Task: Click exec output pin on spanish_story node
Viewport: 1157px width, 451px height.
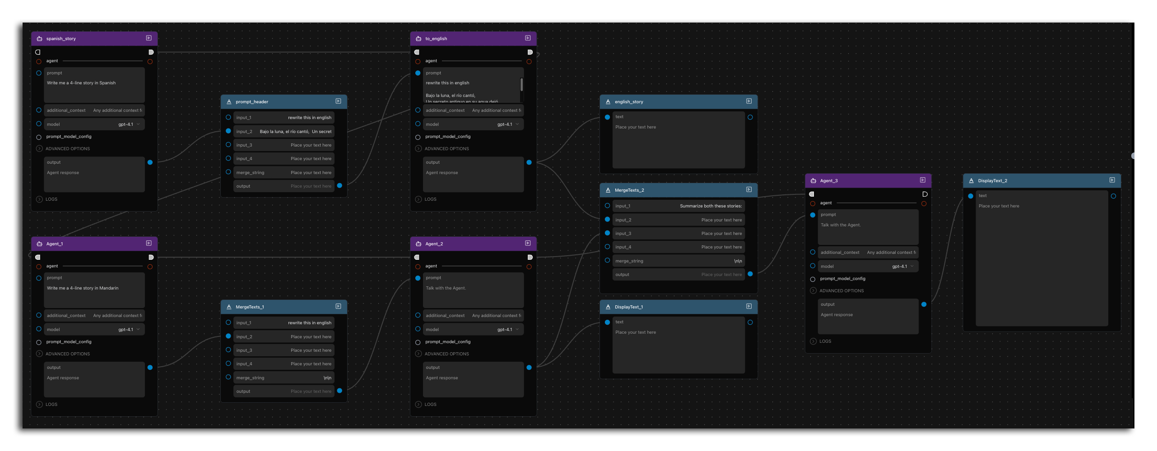Action: 151,52
